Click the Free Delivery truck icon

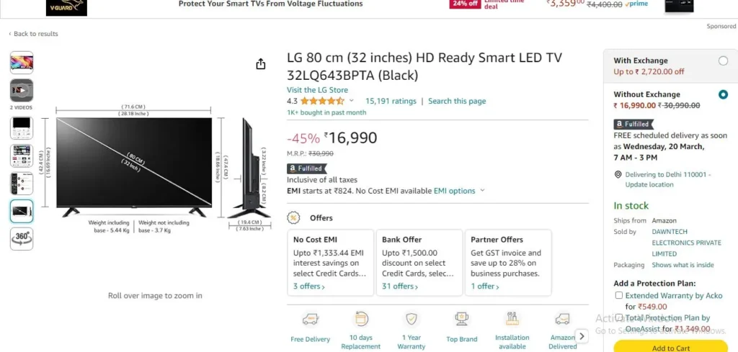pyautogui.click(x=310, y=320)
